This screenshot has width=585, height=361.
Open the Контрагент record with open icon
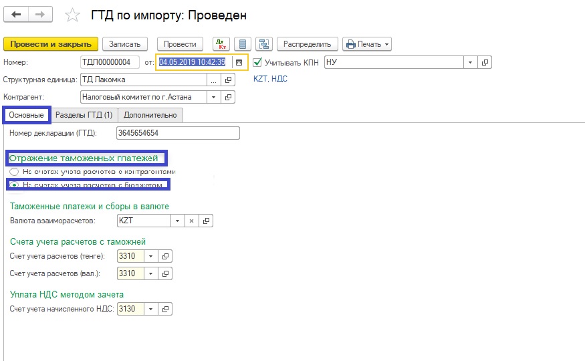coord(229,97)
